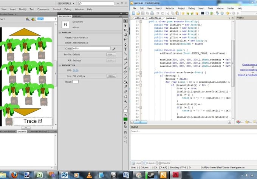Click the first bookmark star icon in FlashDevelop

click(183, 13)
